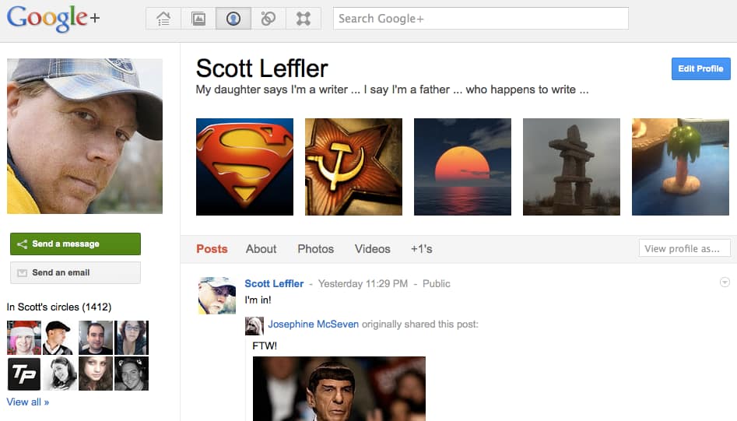Click the Google+ logo
The height and width of the screenshot is (421, 737).
(x=53, y=19)
